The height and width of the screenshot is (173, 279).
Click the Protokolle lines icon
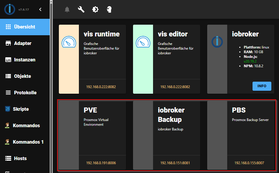pyautogui.click(x=8, y=93)
